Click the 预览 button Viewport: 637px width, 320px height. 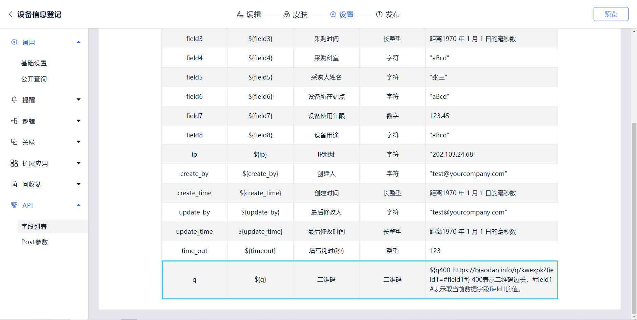click(x=611, y=14)
